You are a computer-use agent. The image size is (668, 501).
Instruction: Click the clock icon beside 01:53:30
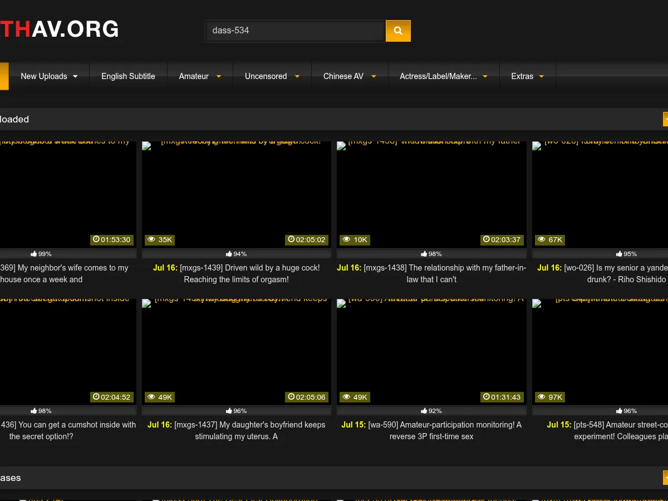coord(96,239)
